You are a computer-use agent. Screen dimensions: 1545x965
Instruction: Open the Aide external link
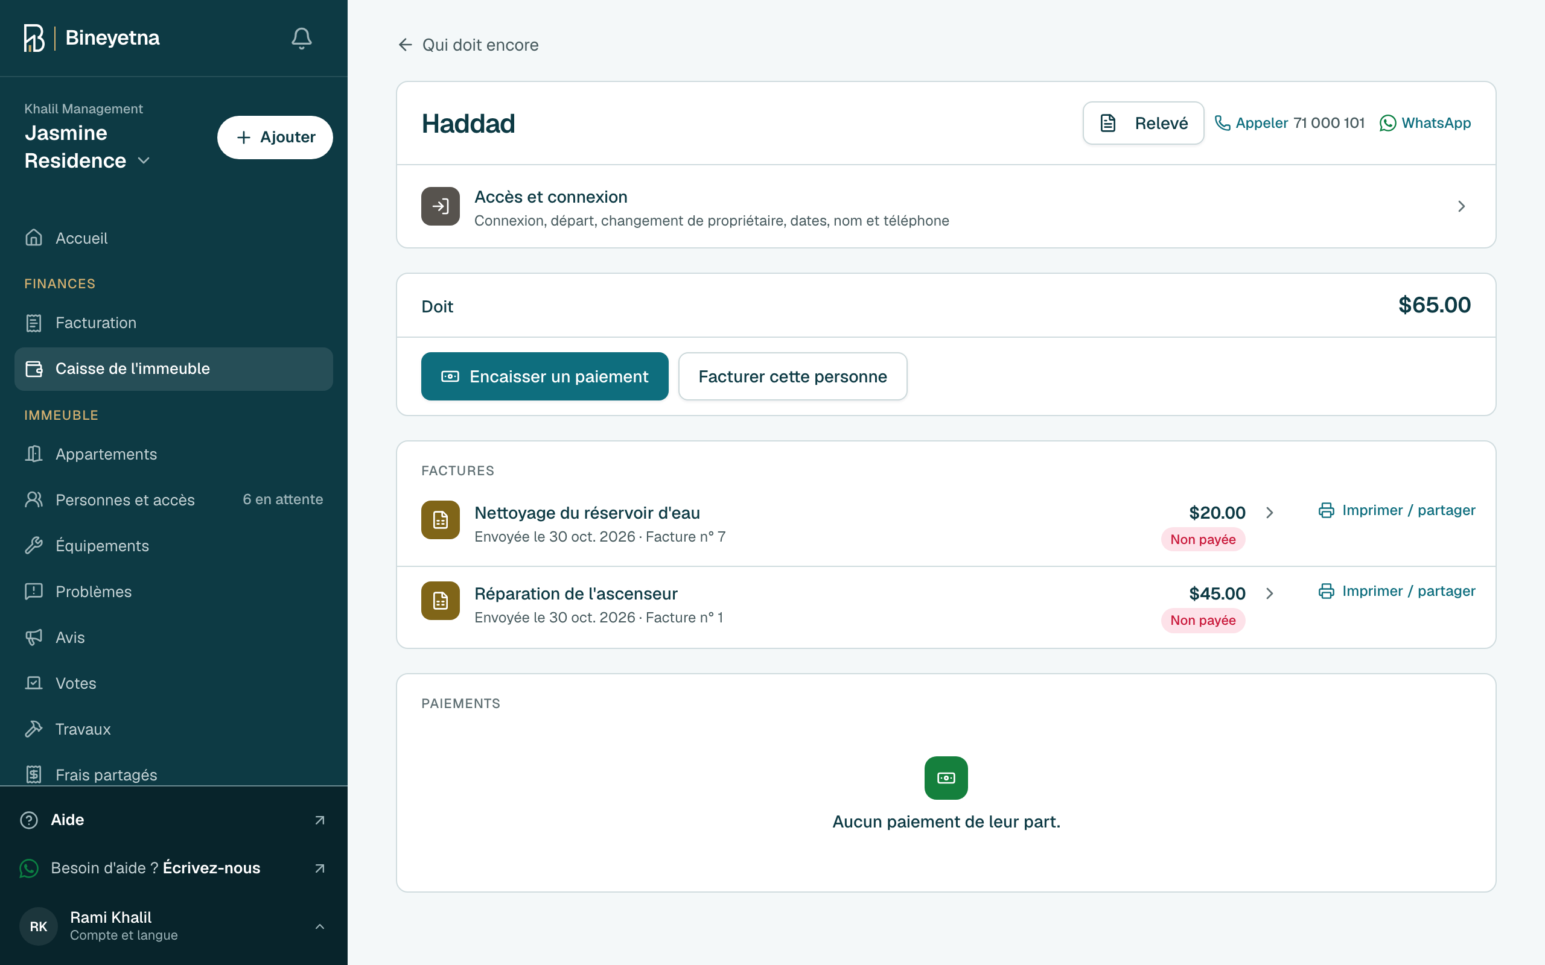click(x=174, y=820)
